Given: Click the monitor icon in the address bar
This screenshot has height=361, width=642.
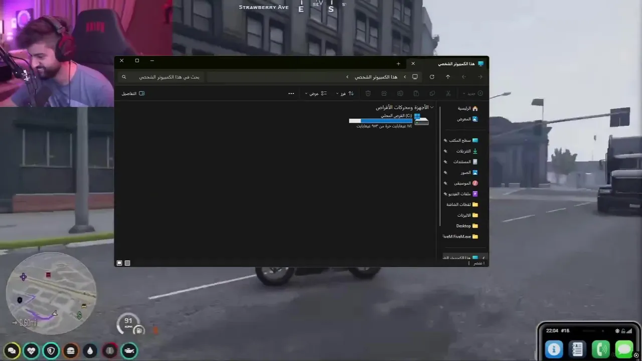Looking at the screenshot, I should tap(415, 77).
